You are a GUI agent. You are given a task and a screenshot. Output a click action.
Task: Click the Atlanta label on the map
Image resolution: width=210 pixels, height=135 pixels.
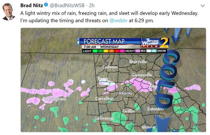125,93
